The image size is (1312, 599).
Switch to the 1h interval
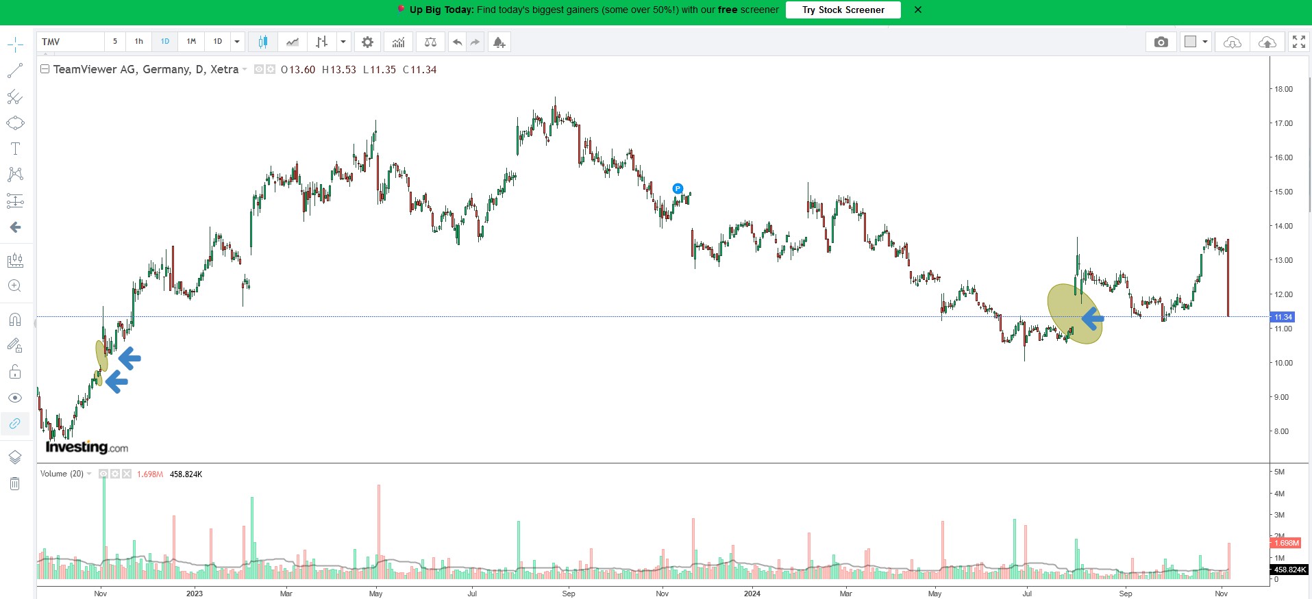coord(139,42)
